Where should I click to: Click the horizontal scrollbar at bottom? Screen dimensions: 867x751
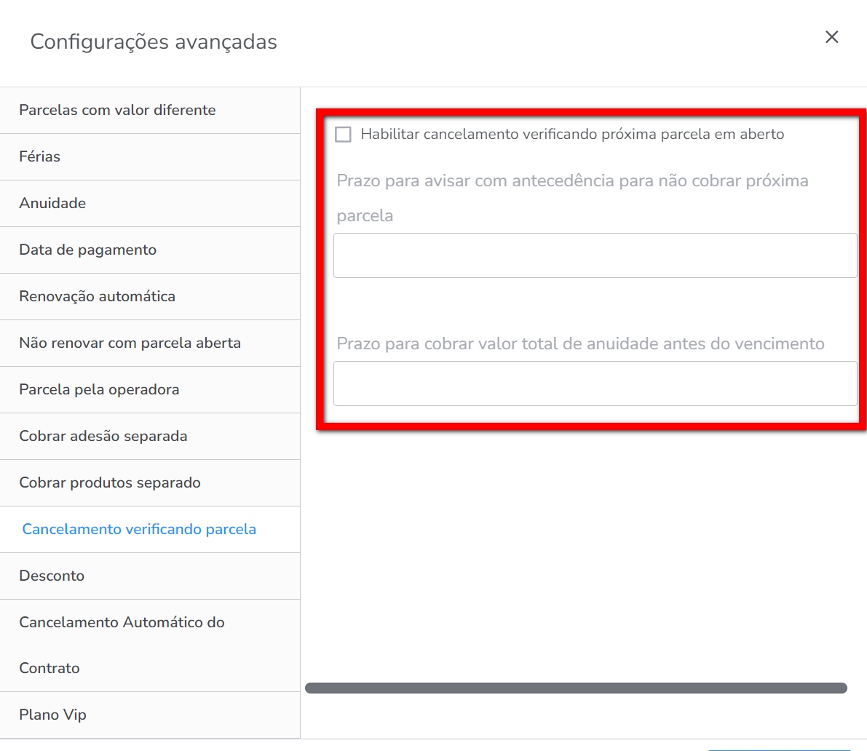click(575, 688)
